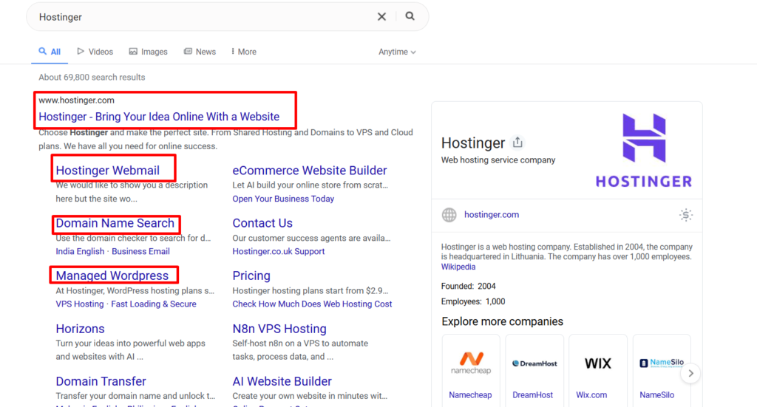Select the All results tab
The height and width of the screenshot is (407, 757).
tap(50, 52)
